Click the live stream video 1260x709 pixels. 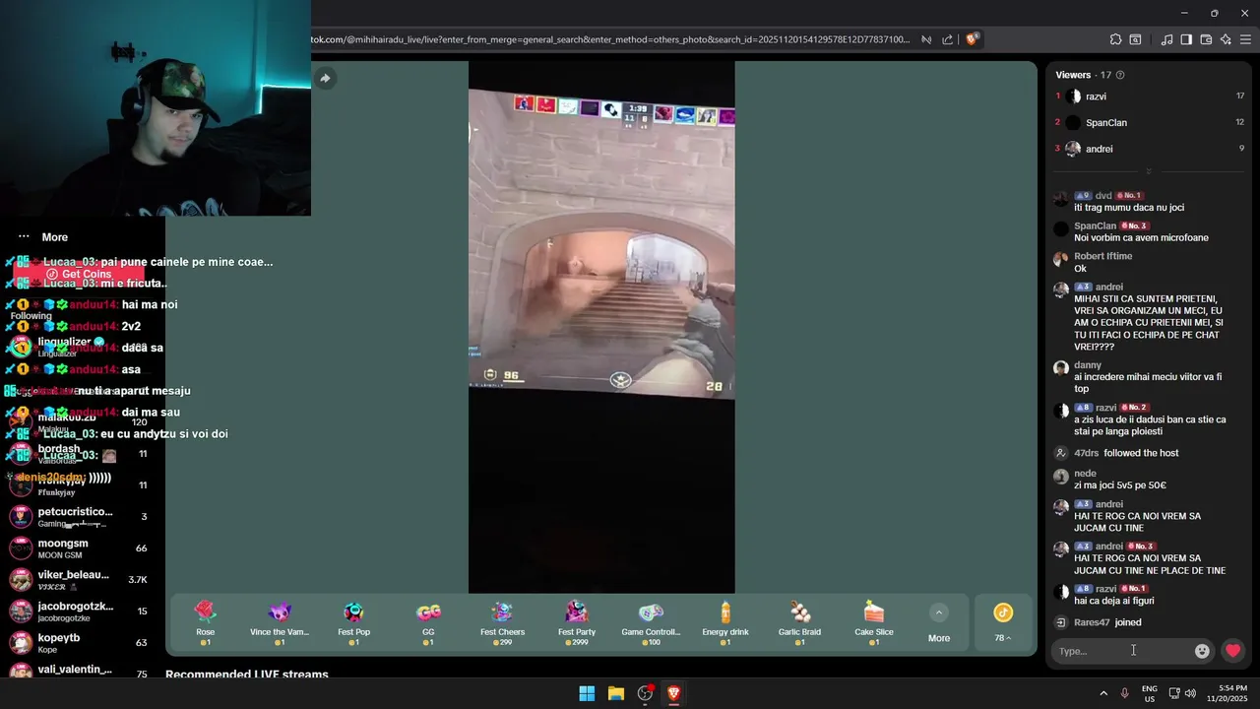coord(601,327)
